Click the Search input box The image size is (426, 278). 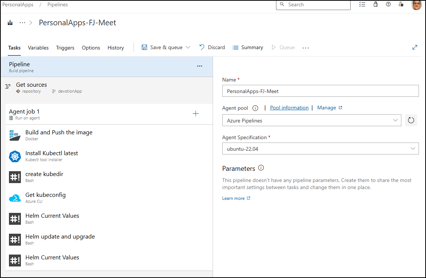tap(313, 4)
